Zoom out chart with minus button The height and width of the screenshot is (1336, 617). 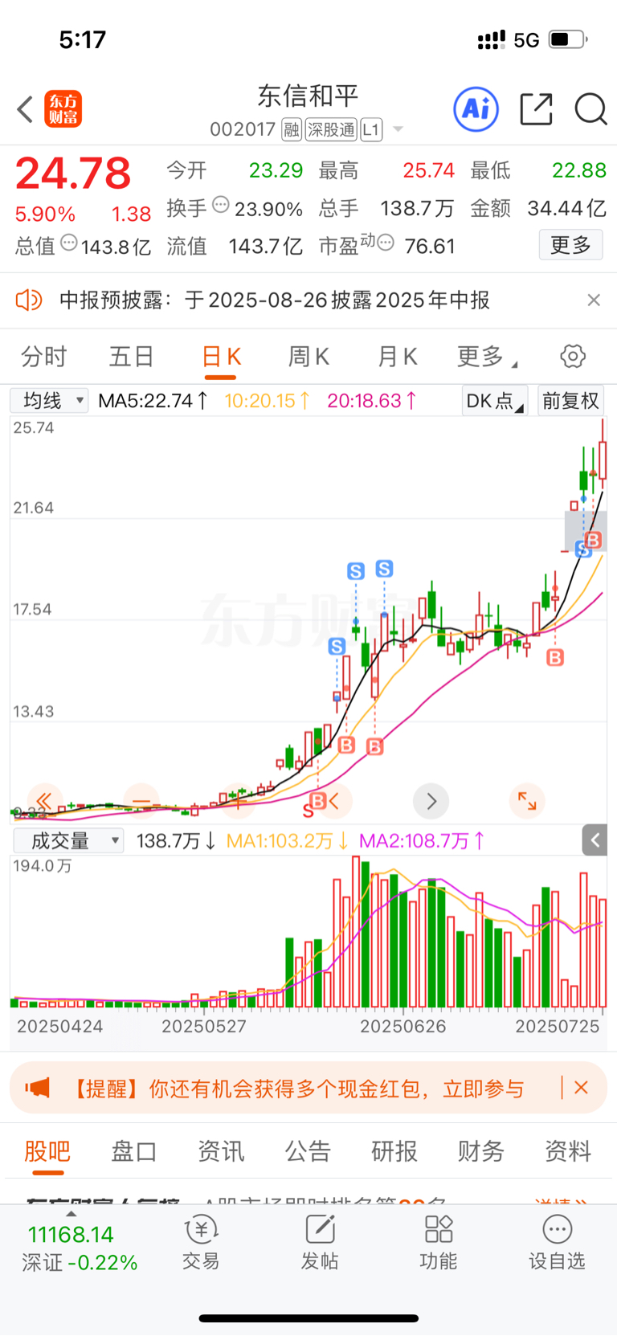point(141,801)
